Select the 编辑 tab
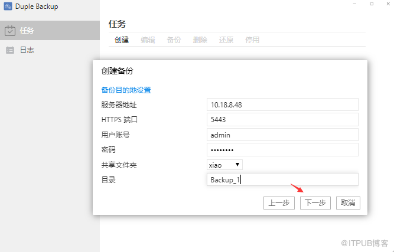Image resolution: width=394 pixels, height=252 pixels. click(148, 40)
